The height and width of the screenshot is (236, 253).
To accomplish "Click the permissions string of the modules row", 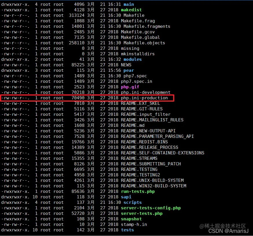I will 15,59.
